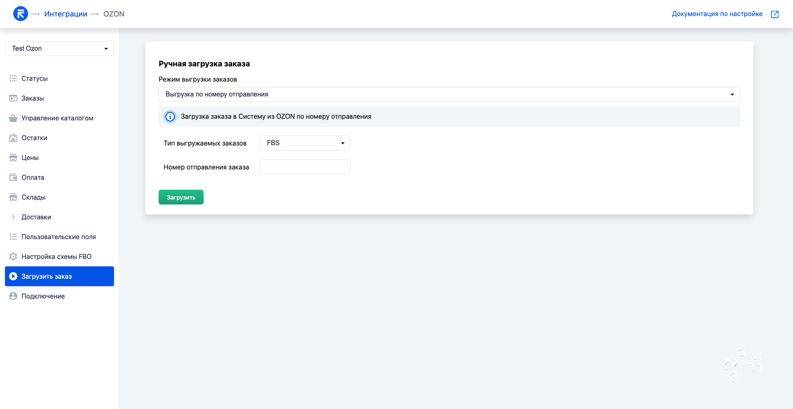Click the Оплата wallet icon

(13, 177)
